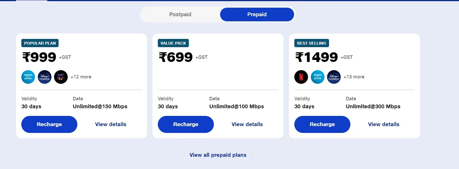The height and width of the screenshot is (169, 459).
Task: Open View all prepaid plans
Action: coord(218,155)
